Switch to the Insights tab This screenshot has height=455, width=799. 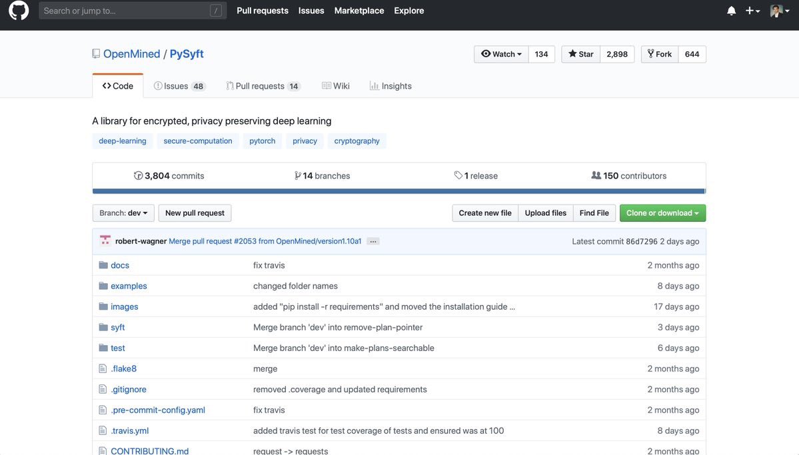(391, 86)
